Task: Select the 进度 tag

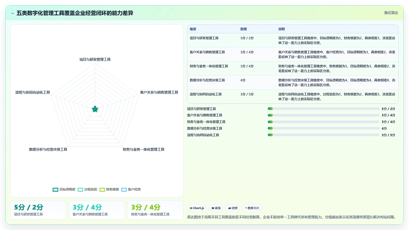Action: (233, 208)
